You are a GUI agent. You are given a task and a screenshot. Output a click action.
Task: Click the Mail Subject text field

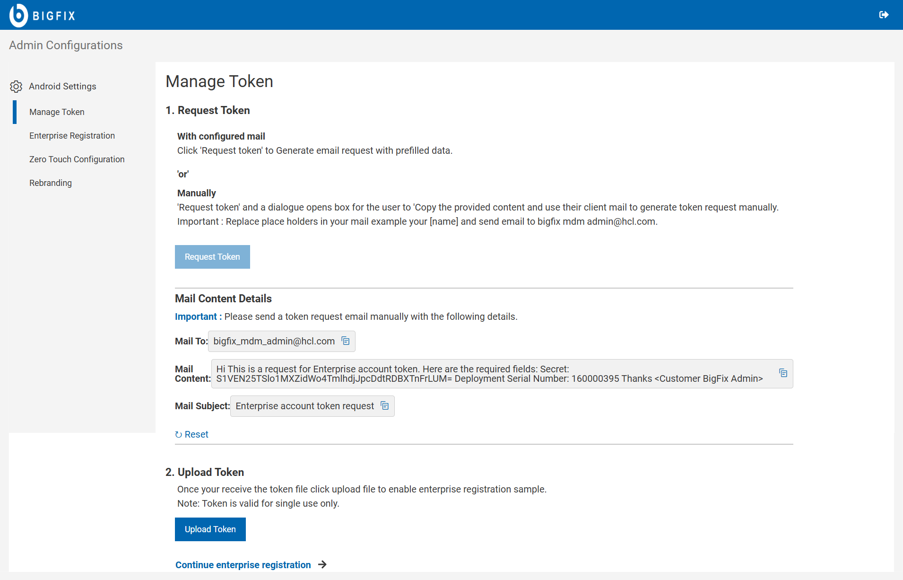click(x=304, y=406)
